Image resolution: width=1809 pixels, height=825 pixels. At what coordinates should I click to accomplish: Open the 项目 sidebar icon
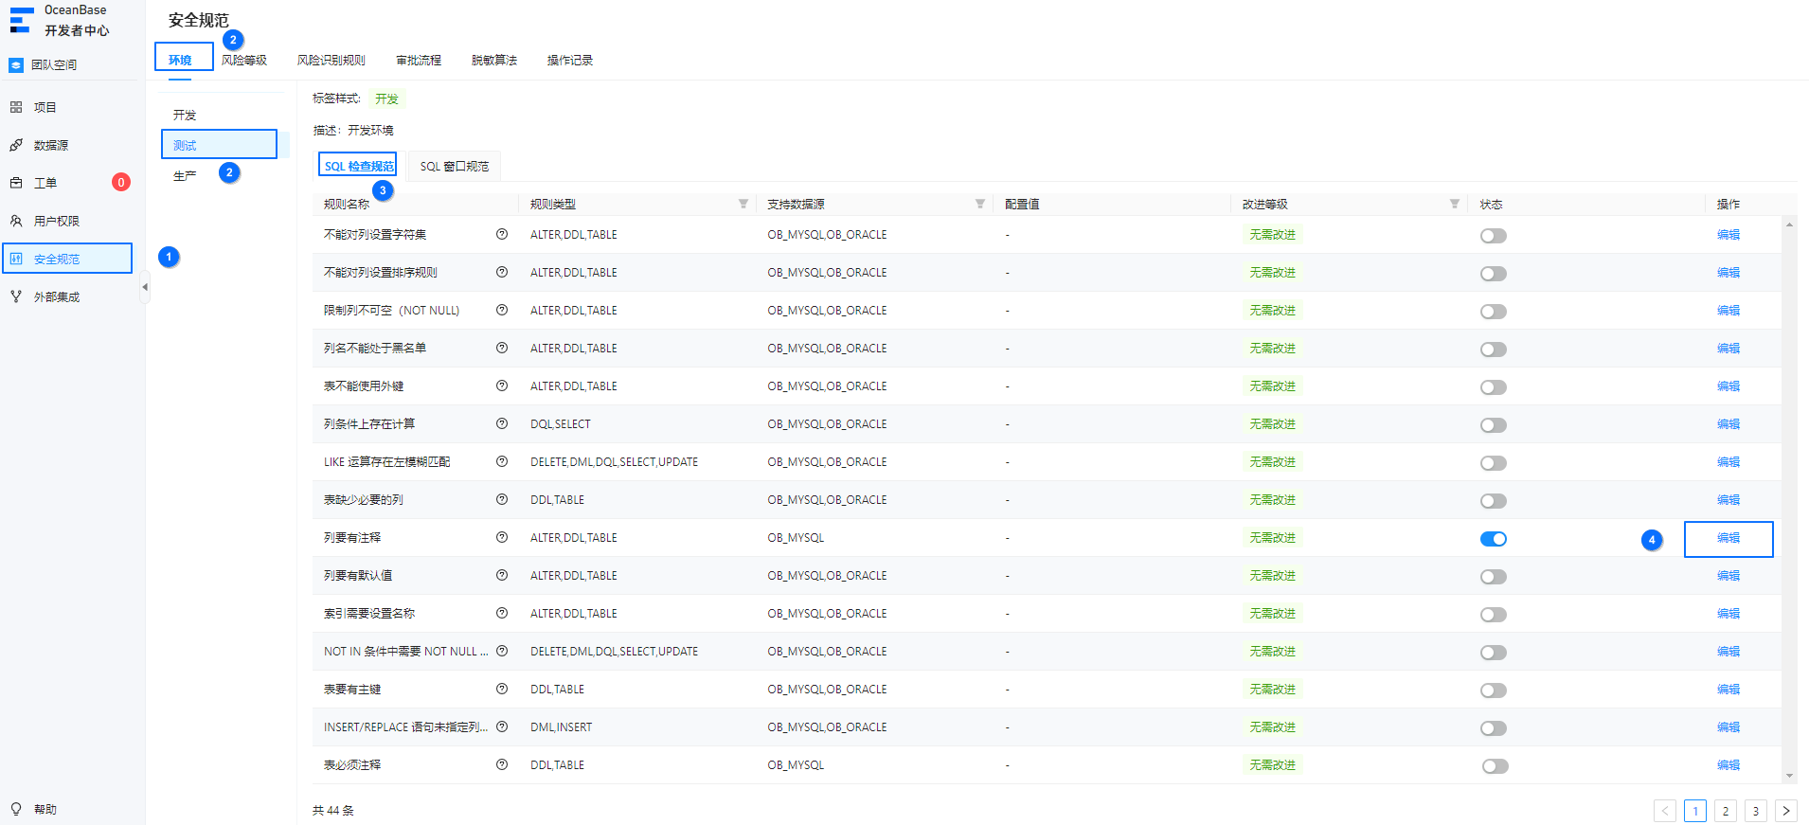pos(16,107)
